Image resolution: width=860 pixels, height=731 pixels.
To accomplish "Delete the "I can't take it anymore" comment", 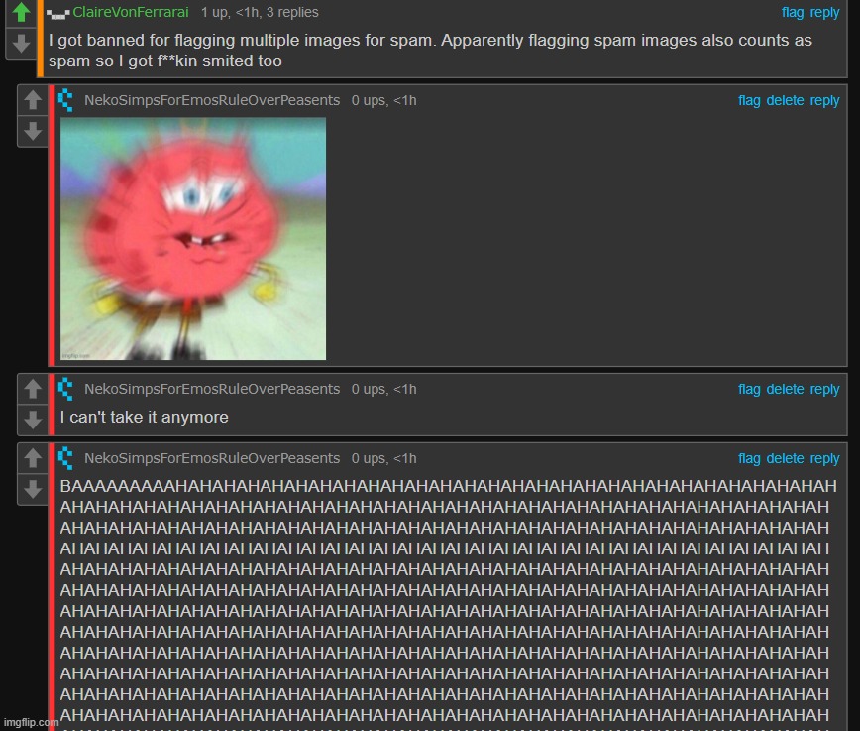I will tap(785, 389).
